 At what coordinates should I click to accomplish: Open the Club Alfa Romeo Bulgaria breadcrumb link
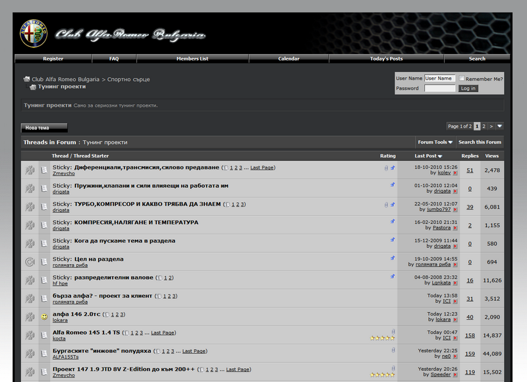(x=65, y=79)
